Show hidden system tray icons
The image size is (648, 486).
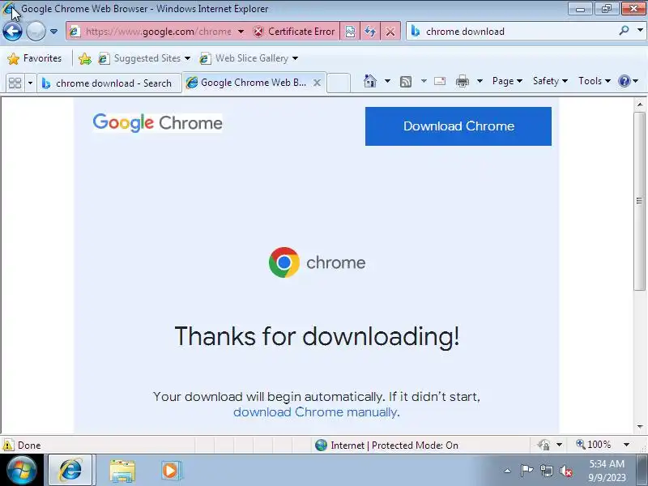[x=508, y=471]
